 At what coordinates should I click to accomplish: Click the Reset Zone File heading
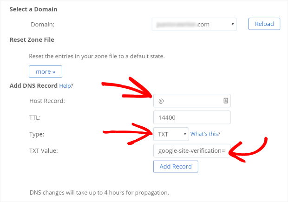point(32,39)
